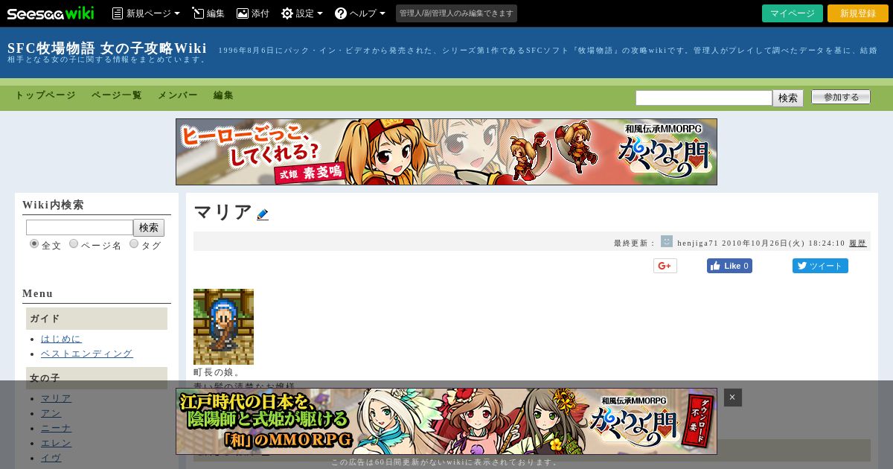Open the SFC牧場物語 女の子攻略Wiki title link
893x469 pixels.
coord(107,48)
